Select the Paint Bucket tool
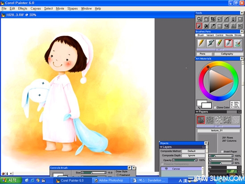Viewport: 245px width, 184px height. coord(206,26)
